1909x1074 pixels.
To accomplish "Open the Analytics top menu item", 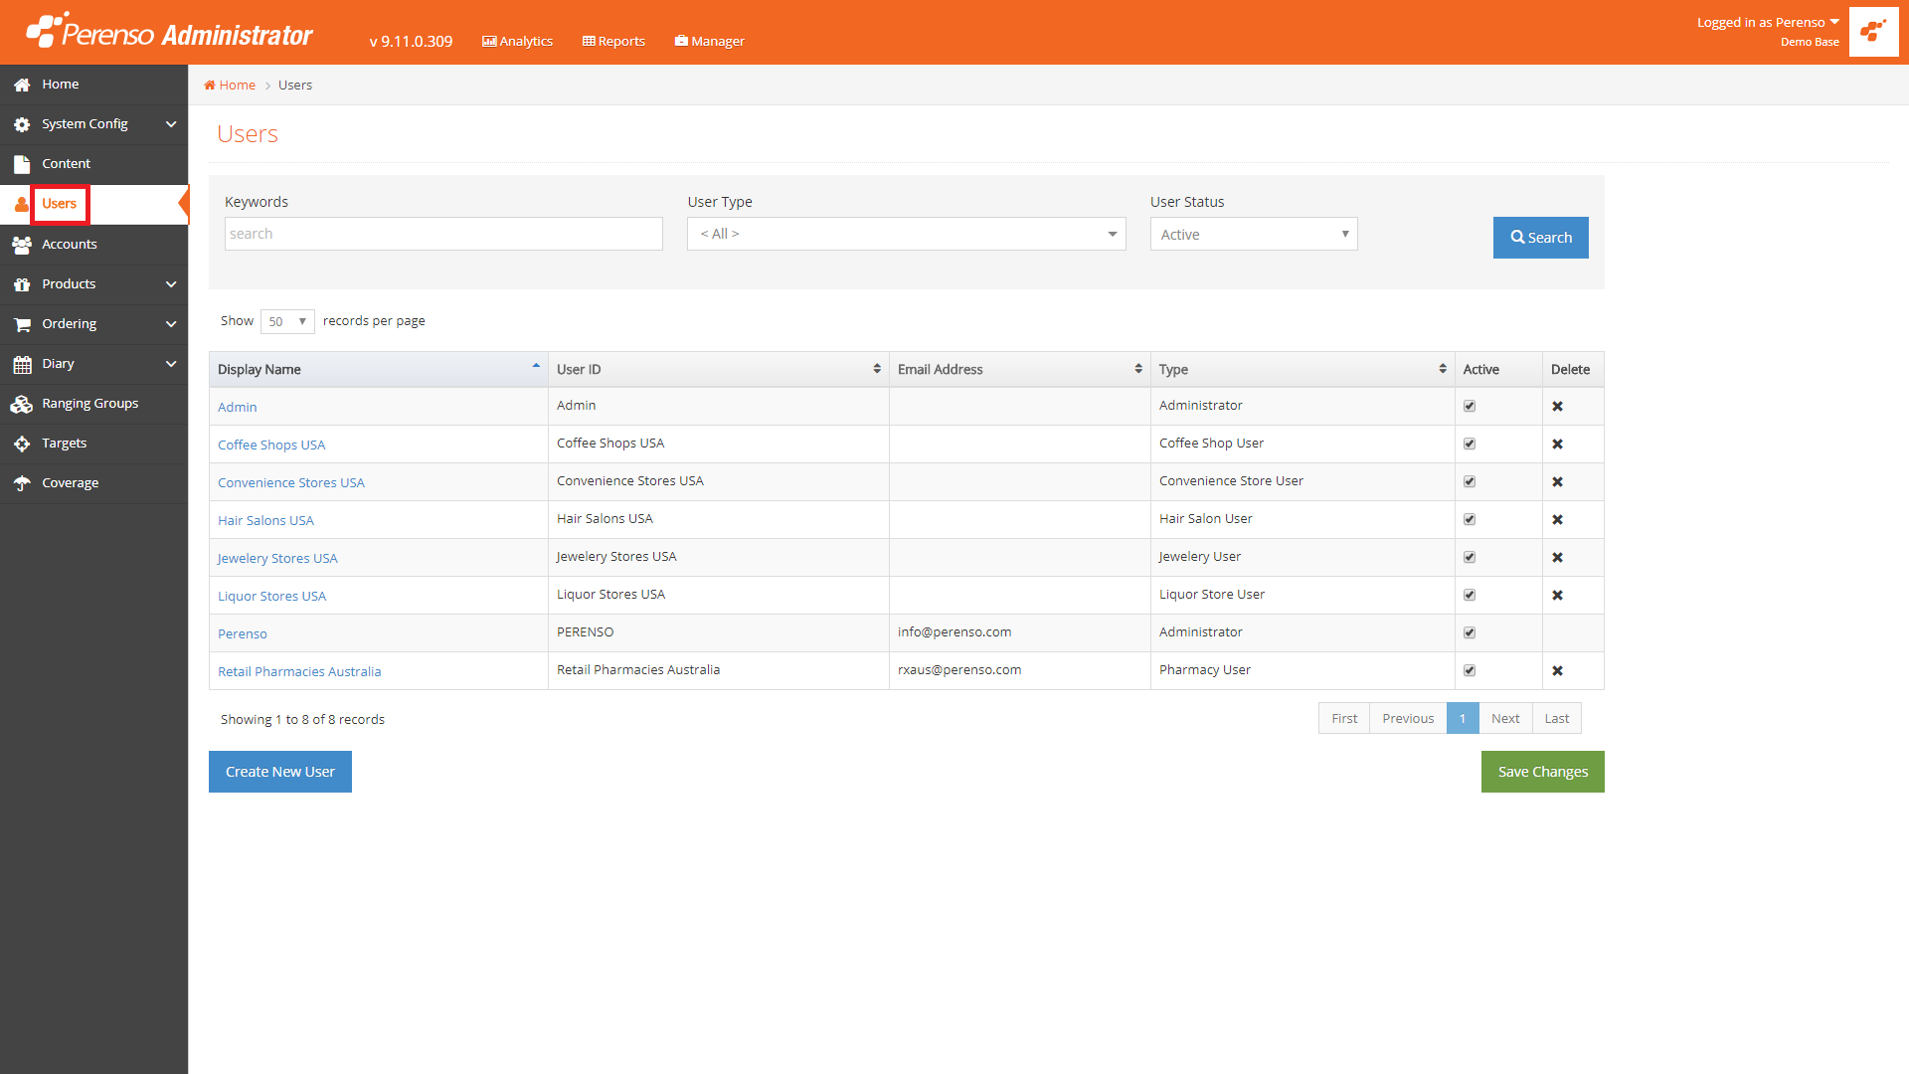I will click(517, 41).
